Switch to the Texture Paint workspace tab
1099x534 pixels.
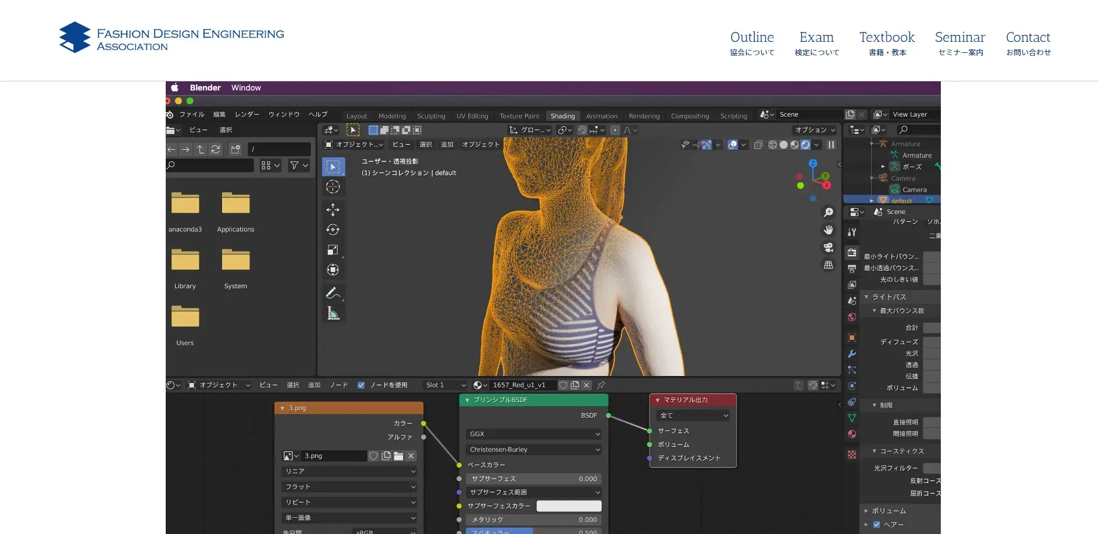click(519, 116)
